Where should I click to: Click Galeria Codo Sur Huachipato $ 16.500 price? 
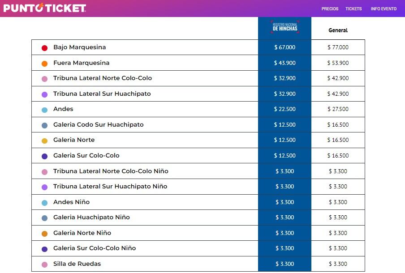pos(338,124)
